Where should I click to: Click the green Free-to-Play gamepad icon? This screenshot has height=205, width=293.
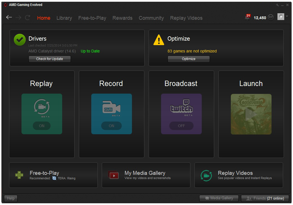[x=19, y=175]
